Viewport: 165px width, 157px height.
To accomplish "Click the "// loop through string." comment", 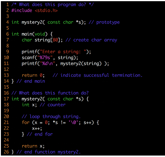I will pos(51,117).
